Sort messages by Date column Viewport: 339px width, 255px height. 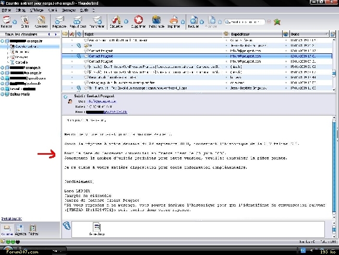pos(309,34)
